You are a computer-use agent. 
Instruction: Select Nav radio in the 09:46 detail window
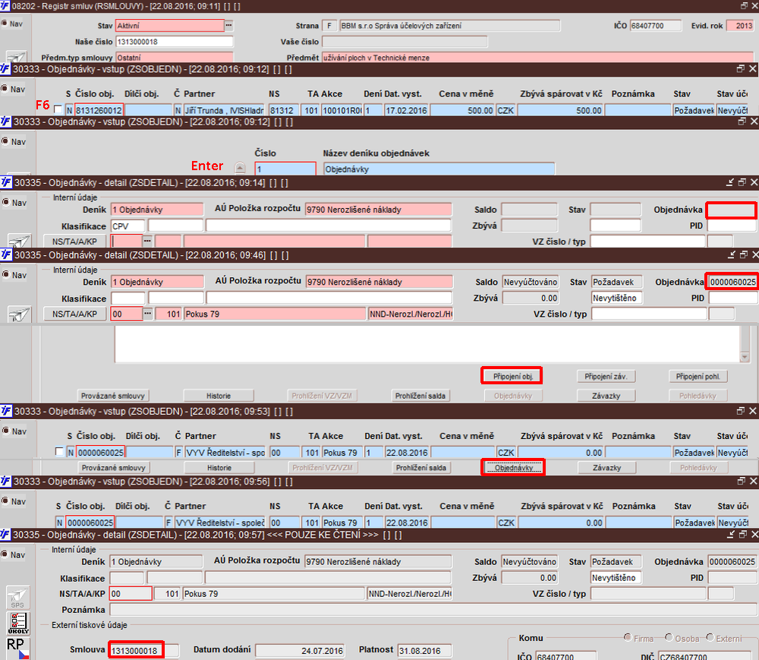click(5, 274)
